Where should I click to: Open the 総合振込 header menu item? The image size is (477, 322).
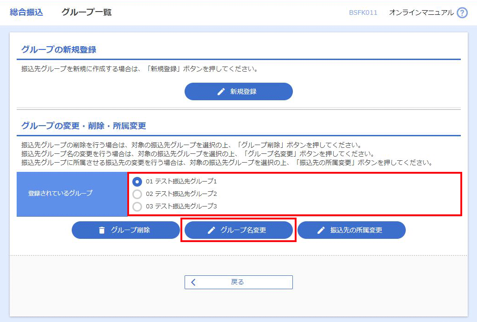tap(26, 12)
